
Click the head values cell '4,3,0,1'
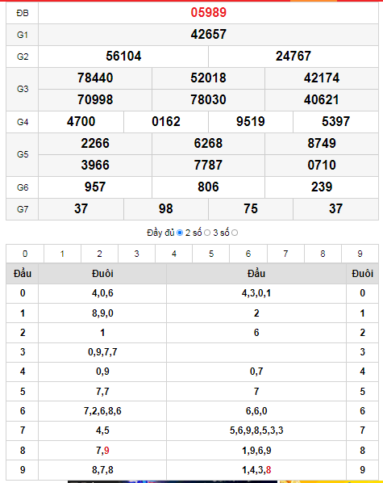256,293
